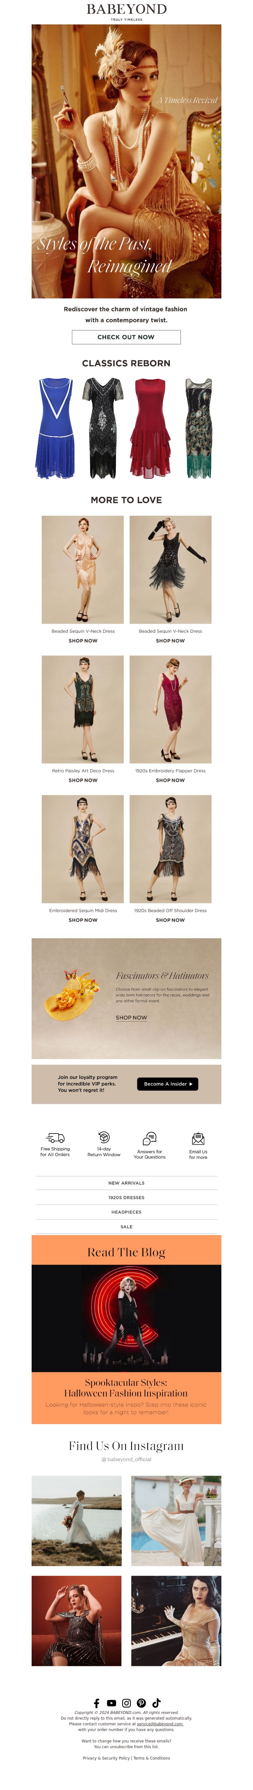Click the Email Us envelope icon
This screenshot has width=253, height=1790.
coord(198,1138)
